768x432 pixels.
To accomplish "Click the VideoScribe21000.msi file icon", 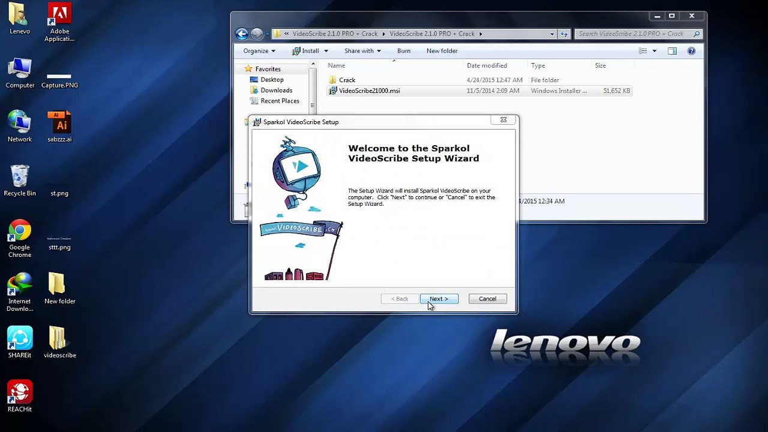I will coord(333,91).
